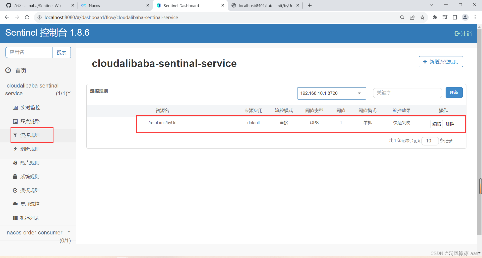Go back using the browser back arrow
The height and width of the screenshot is (258, 482).
click(x=7, y=17)
